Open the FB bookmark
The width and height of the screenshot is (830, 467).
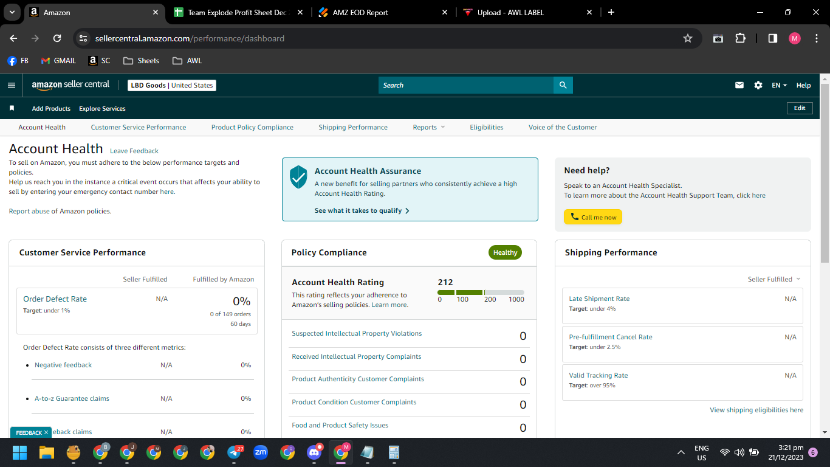coord(18,61)
